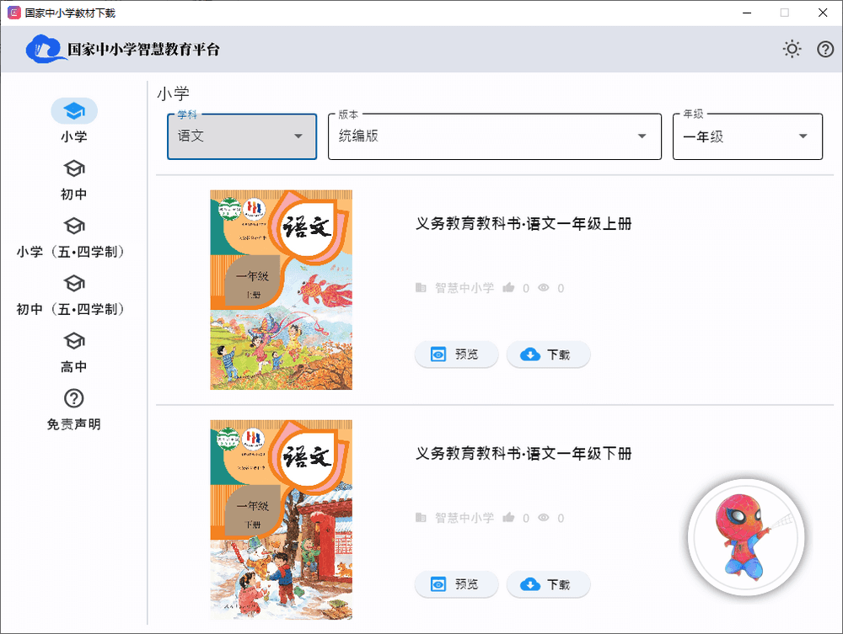Preview 语文一年级上册 with the 预览 button
843x634 pixels.
[x=456, y=354]
